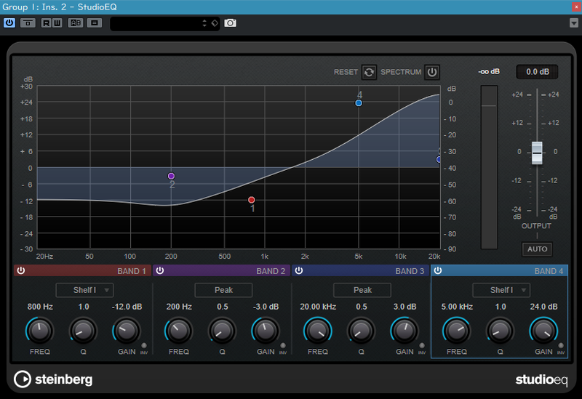
Task: Click Band 3 frequency value 20.00 kHz
Action: (318, 307)
